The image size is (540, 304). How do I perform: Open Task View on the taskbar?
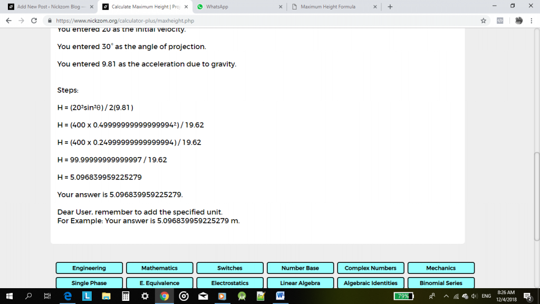(x=47, y=296)
